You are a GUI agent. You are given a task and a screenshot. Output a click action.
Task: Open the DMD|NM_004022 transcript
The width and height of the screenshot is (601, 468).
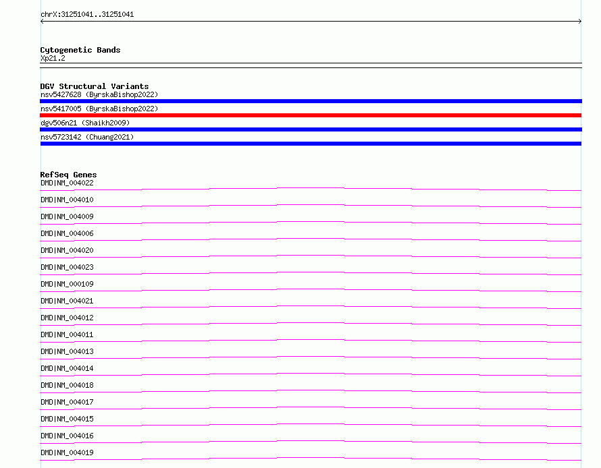pyautogui.click(x=67, y=183)
